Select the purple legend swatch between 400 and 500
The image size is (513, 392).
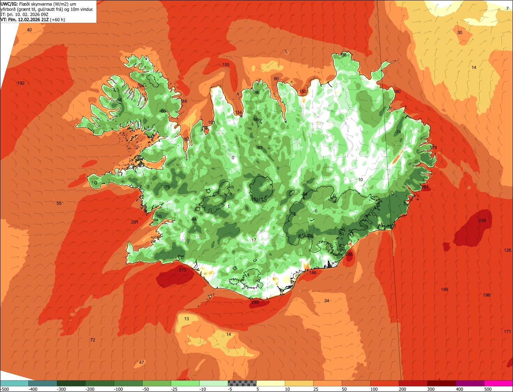470,383
